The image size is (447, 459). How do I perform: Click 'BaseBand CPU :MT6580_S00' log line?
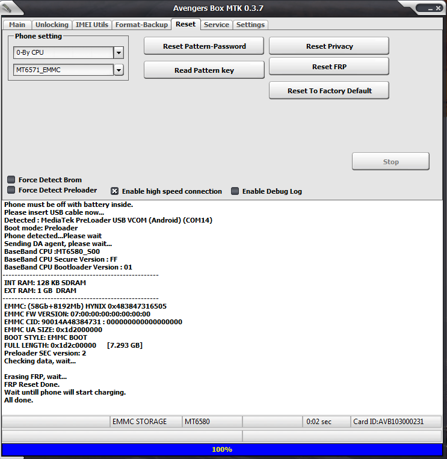coord(52,251)
